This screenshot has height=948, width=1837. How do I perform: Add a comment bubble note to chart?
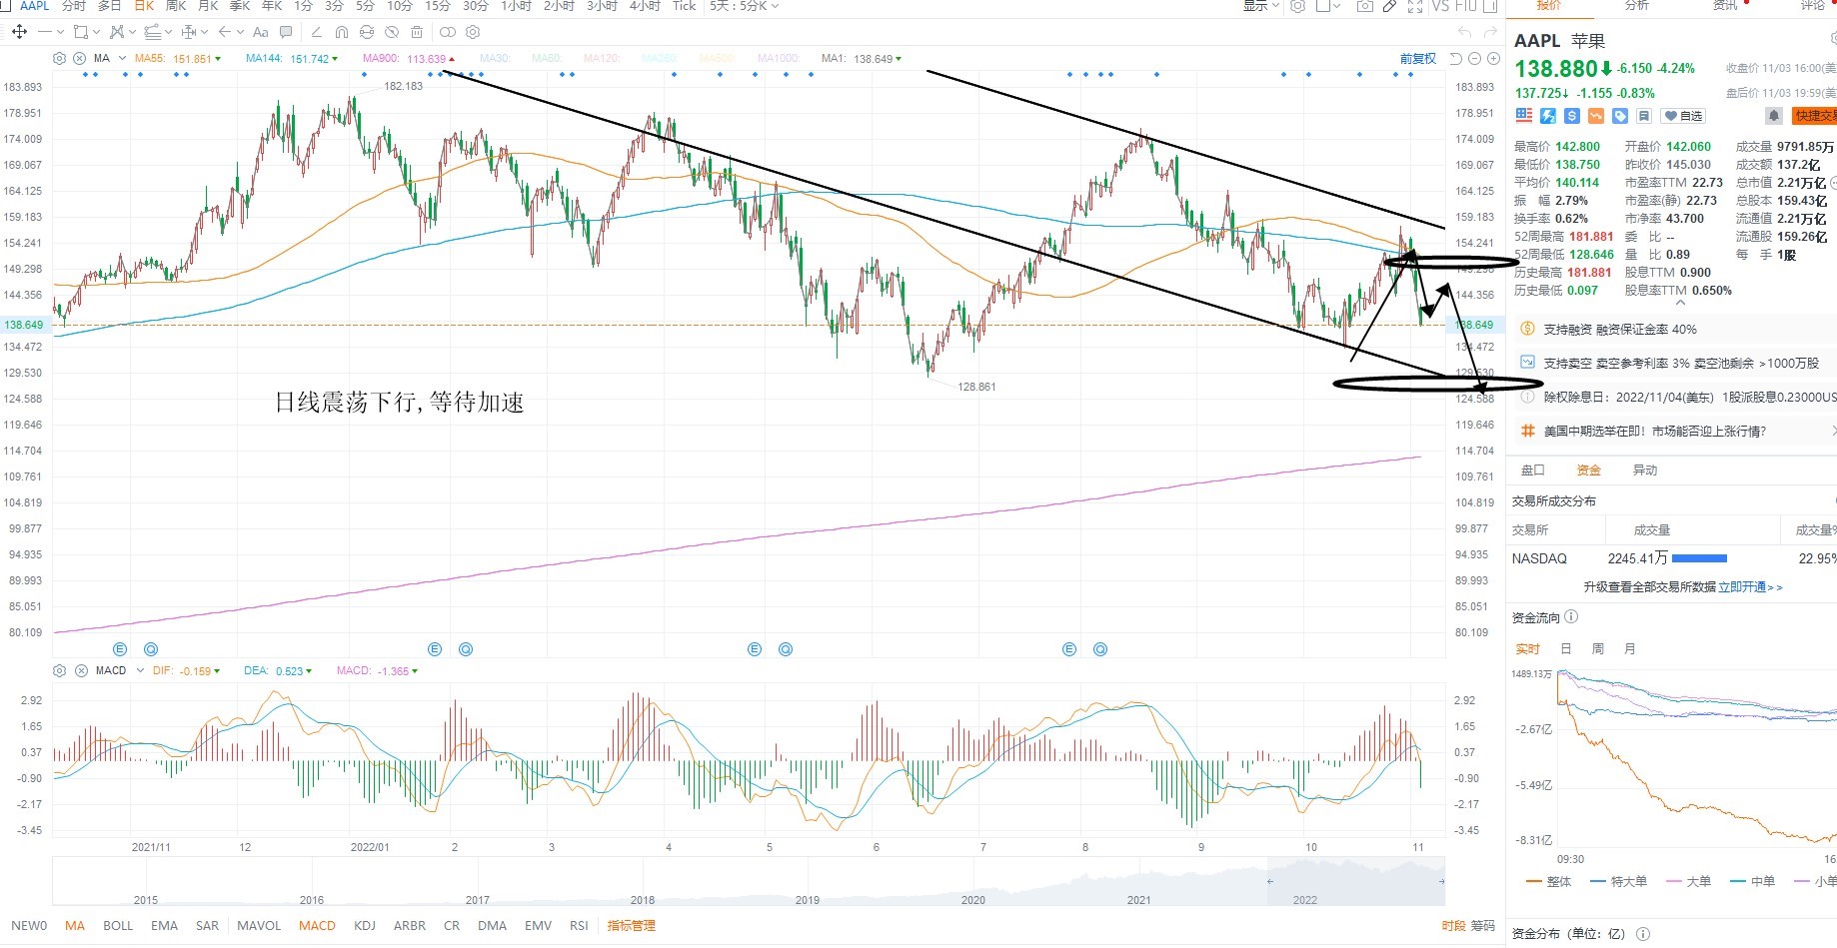[287, 32]
